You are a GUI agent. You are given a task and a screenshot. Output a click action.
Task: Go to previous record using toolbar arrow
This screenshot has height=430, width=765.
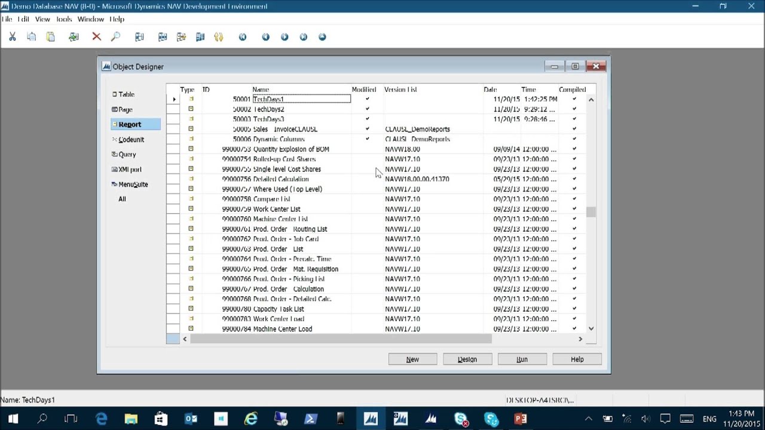pos(265,37)
